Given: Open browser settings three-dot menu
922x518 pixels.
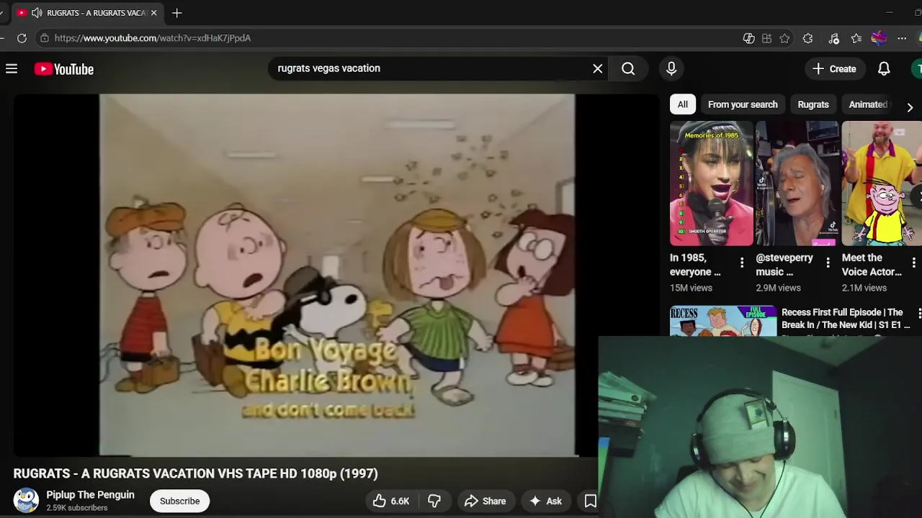Looking at the screenshot, I should (x=902, y=38).
